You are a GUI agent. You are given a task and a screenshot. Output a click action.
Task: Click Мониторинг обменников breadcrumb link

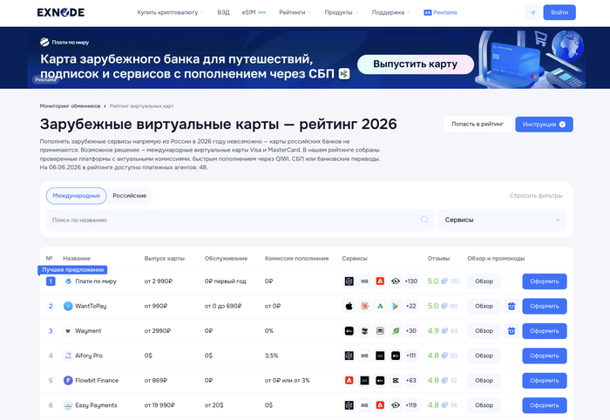70,105
